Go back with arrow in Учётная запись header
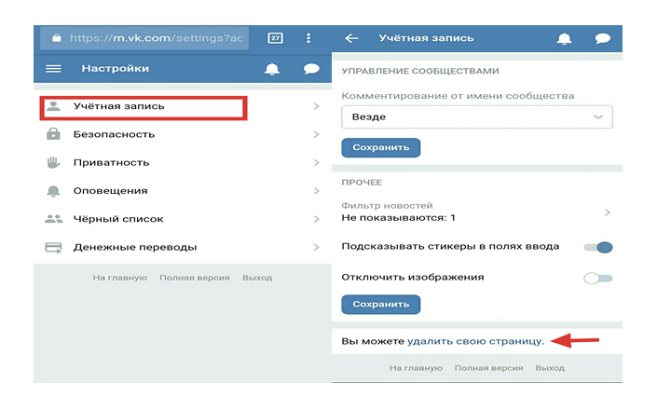The height and width of the screenshot is (410, 657). (351, 38)
